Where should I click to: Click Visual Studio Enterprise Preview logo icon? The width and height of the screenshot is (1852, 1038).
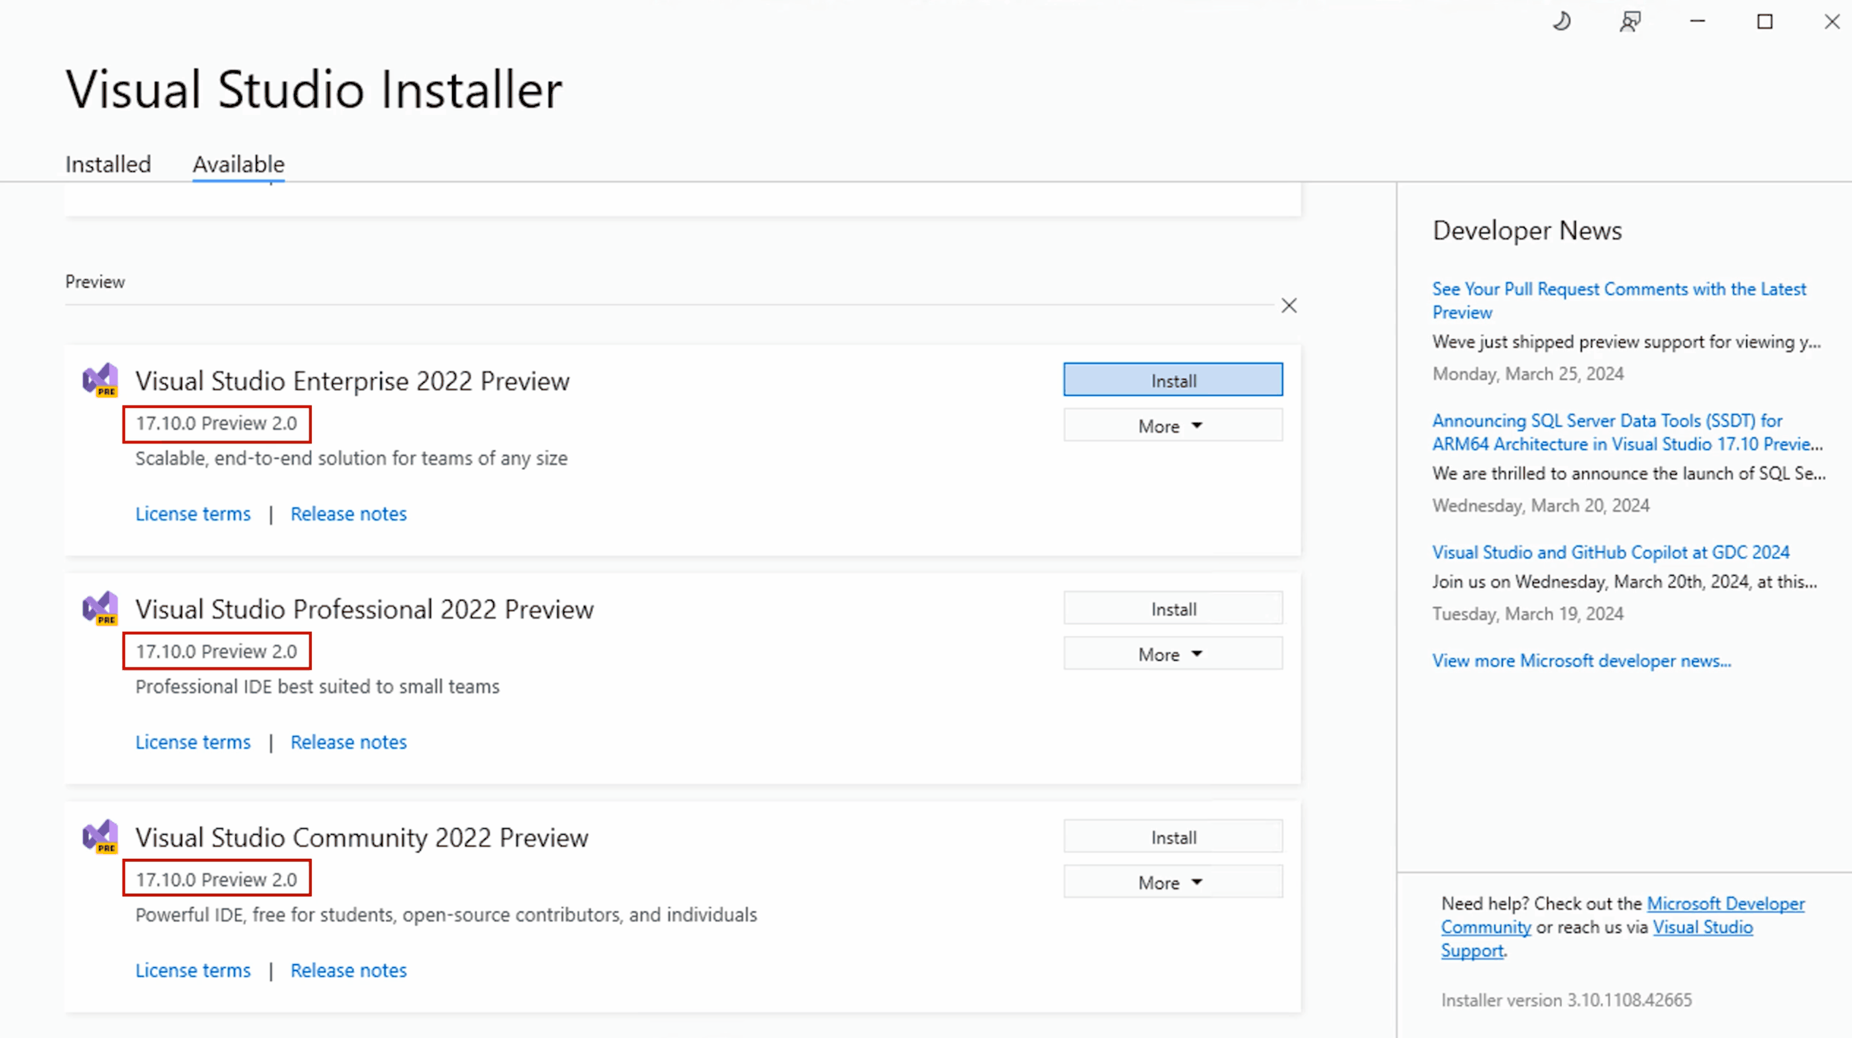[100, 380]
